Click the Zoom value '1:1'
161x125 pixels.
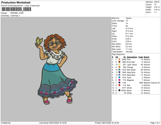click(x=155, y=12)
